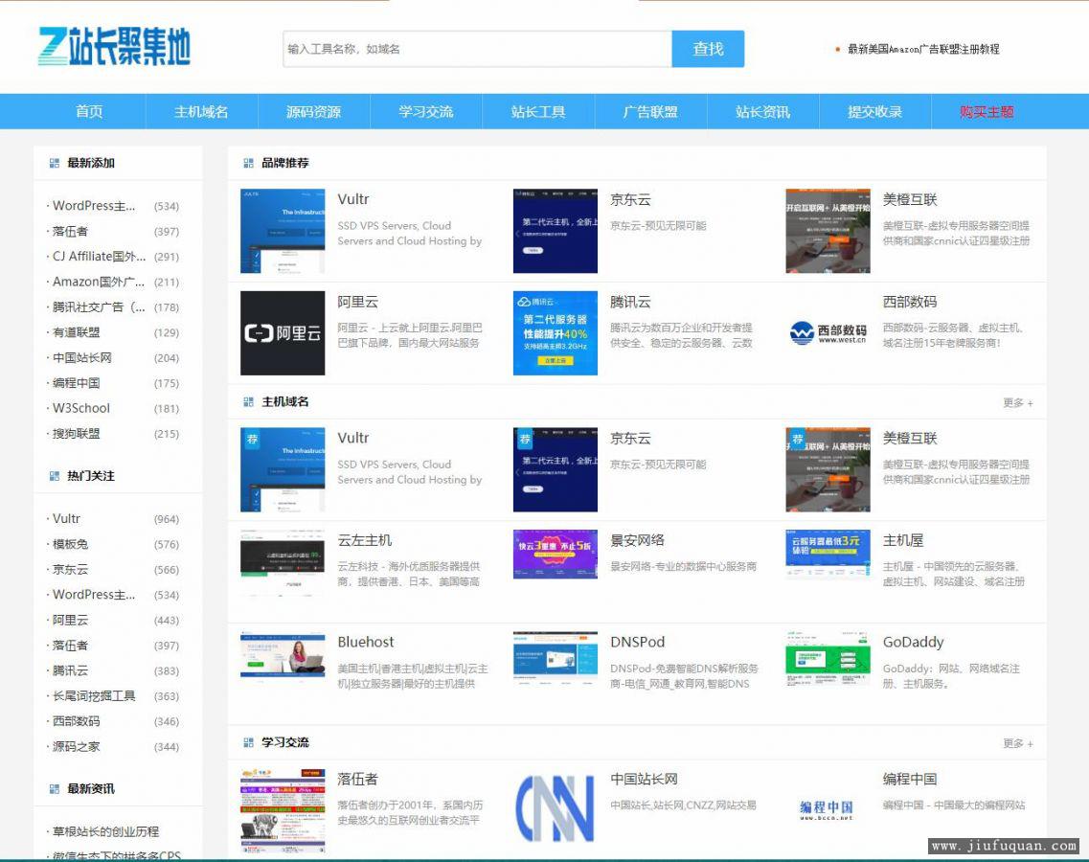
Task: Open Vultr thumbnail in 品牌推荐 section
Action: pos(283,231)
